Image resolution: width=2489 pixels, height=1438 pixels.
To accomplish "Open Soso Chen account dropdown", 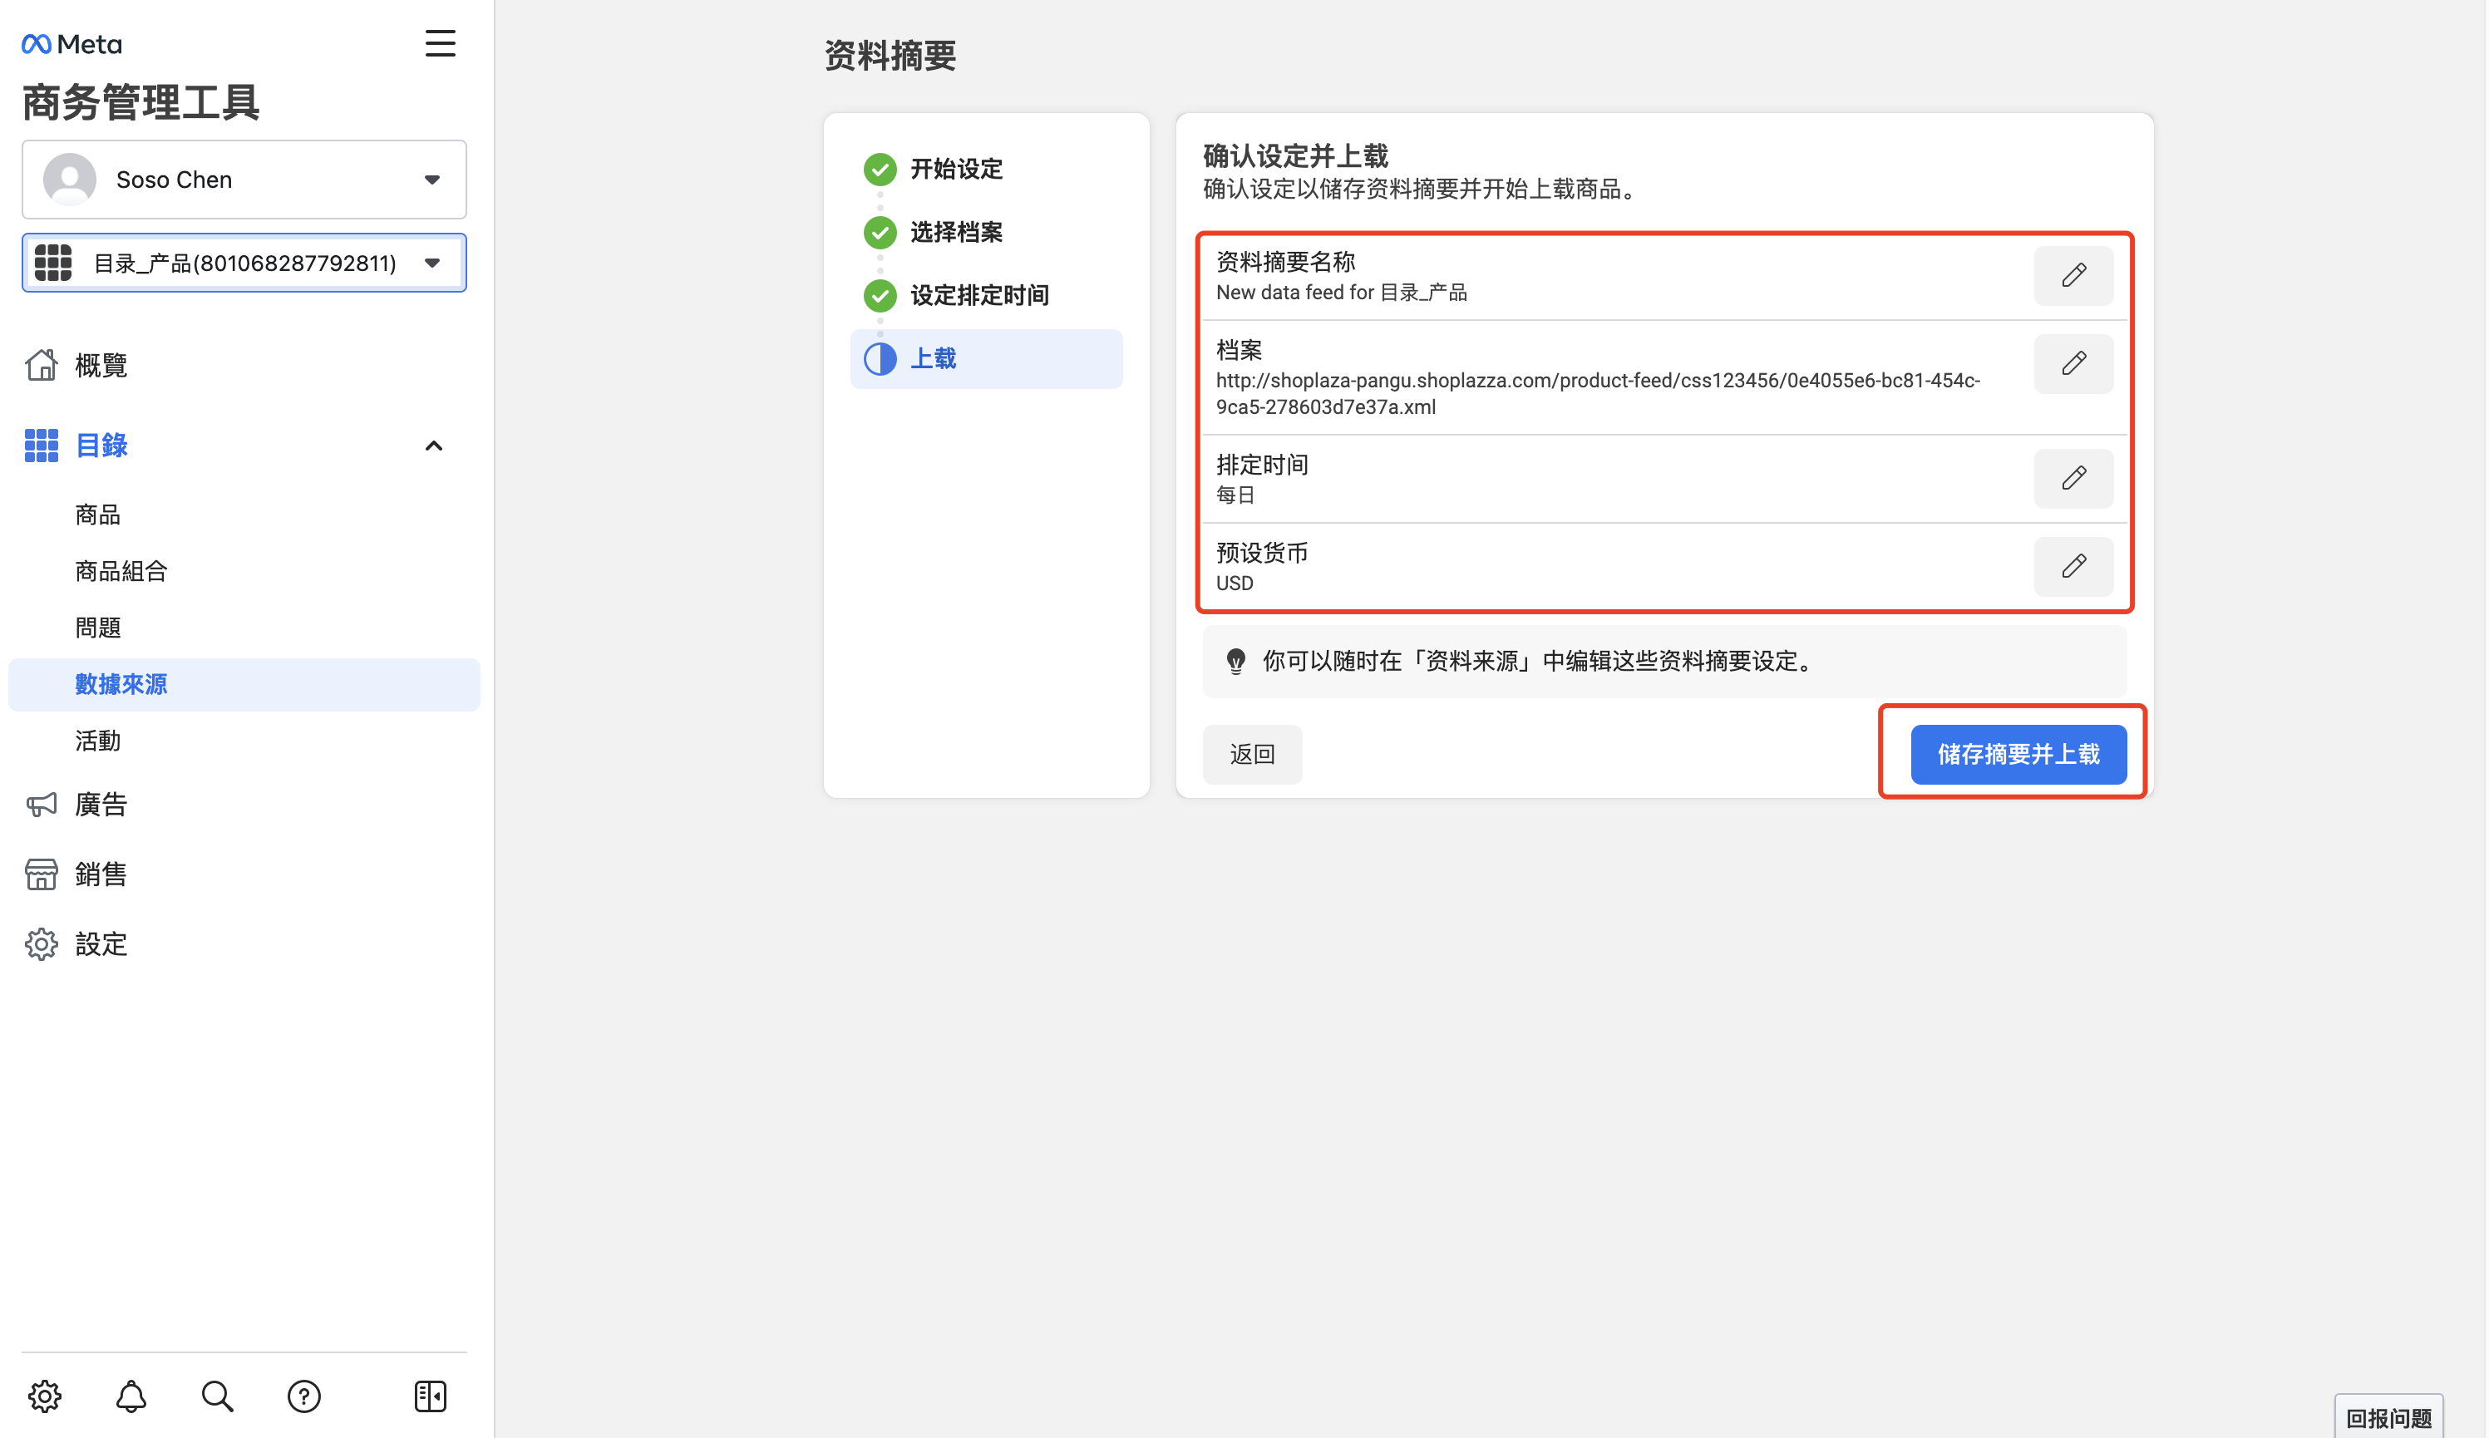I will 244,180.
